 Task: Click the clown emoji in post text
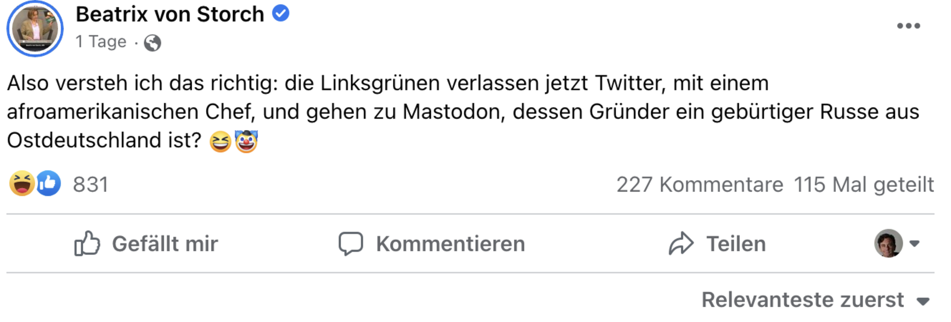pyautogui.click(x=246, y=142)
